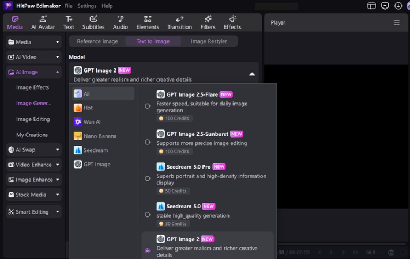Open the Filters tool
Image resolution: width=410 pixels, height=259 pixels.
click(x=208, y=22)
